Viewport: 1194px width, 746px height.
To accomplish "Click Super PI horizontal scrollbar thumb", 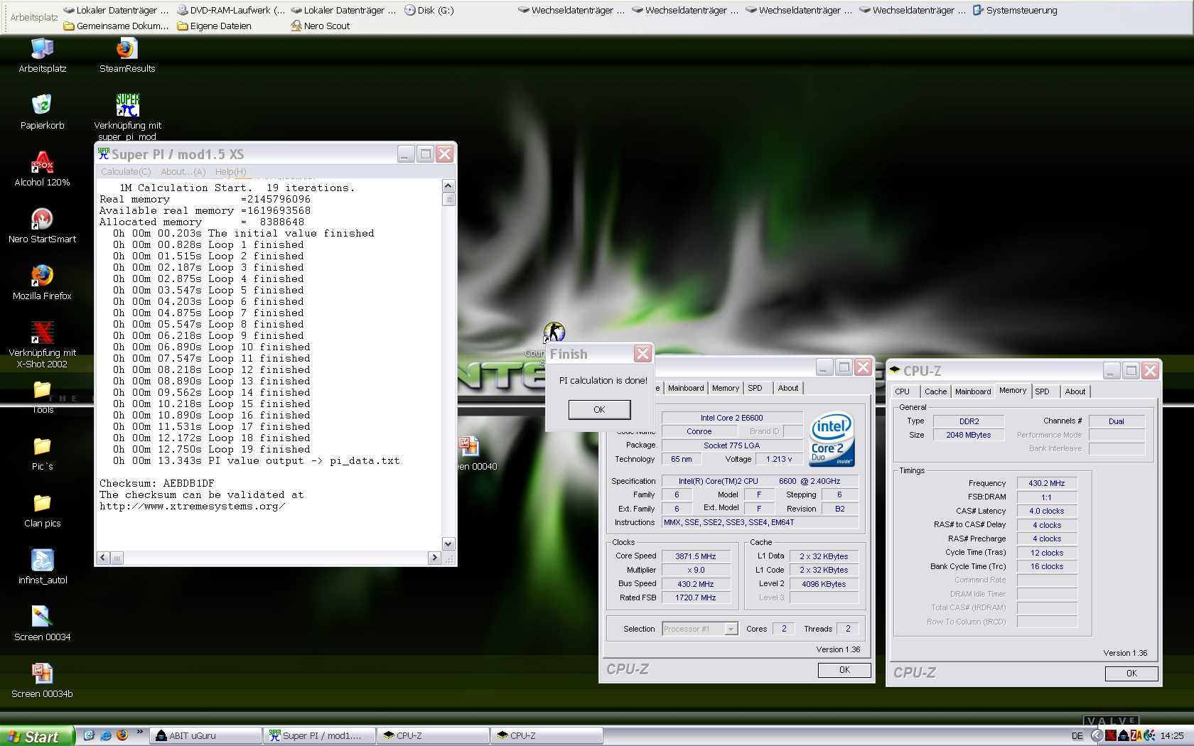I will click(x=117, y=558).
